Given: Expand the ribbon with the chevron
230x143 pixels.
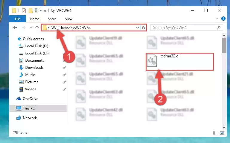Looking at the screenshot, I should point(217,19).
